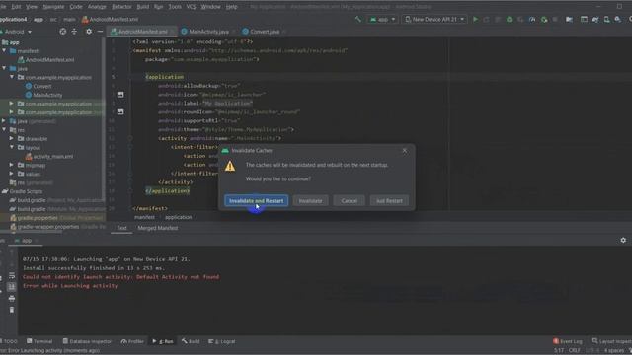Open the Logcat tool window
Viewport: 632px width, 355px height.
tap(221, 341)
